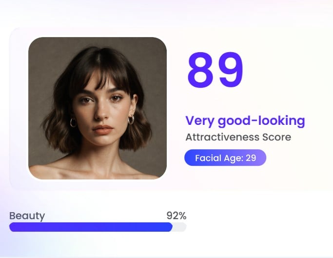Click the portrait photo thumbnail
This screenshot has width=333, height=258.
coord(97,108)
